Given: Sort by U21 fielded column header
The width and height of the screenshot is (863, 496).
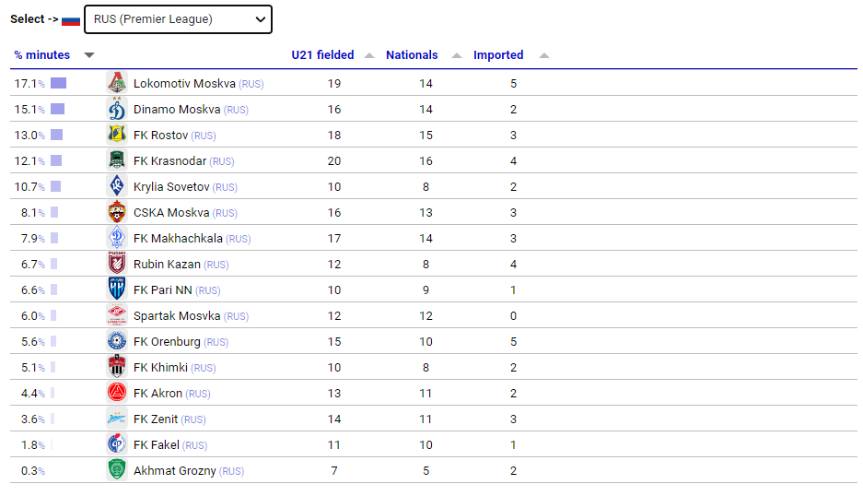Looking at the screenshot, I should coord(322,55).
